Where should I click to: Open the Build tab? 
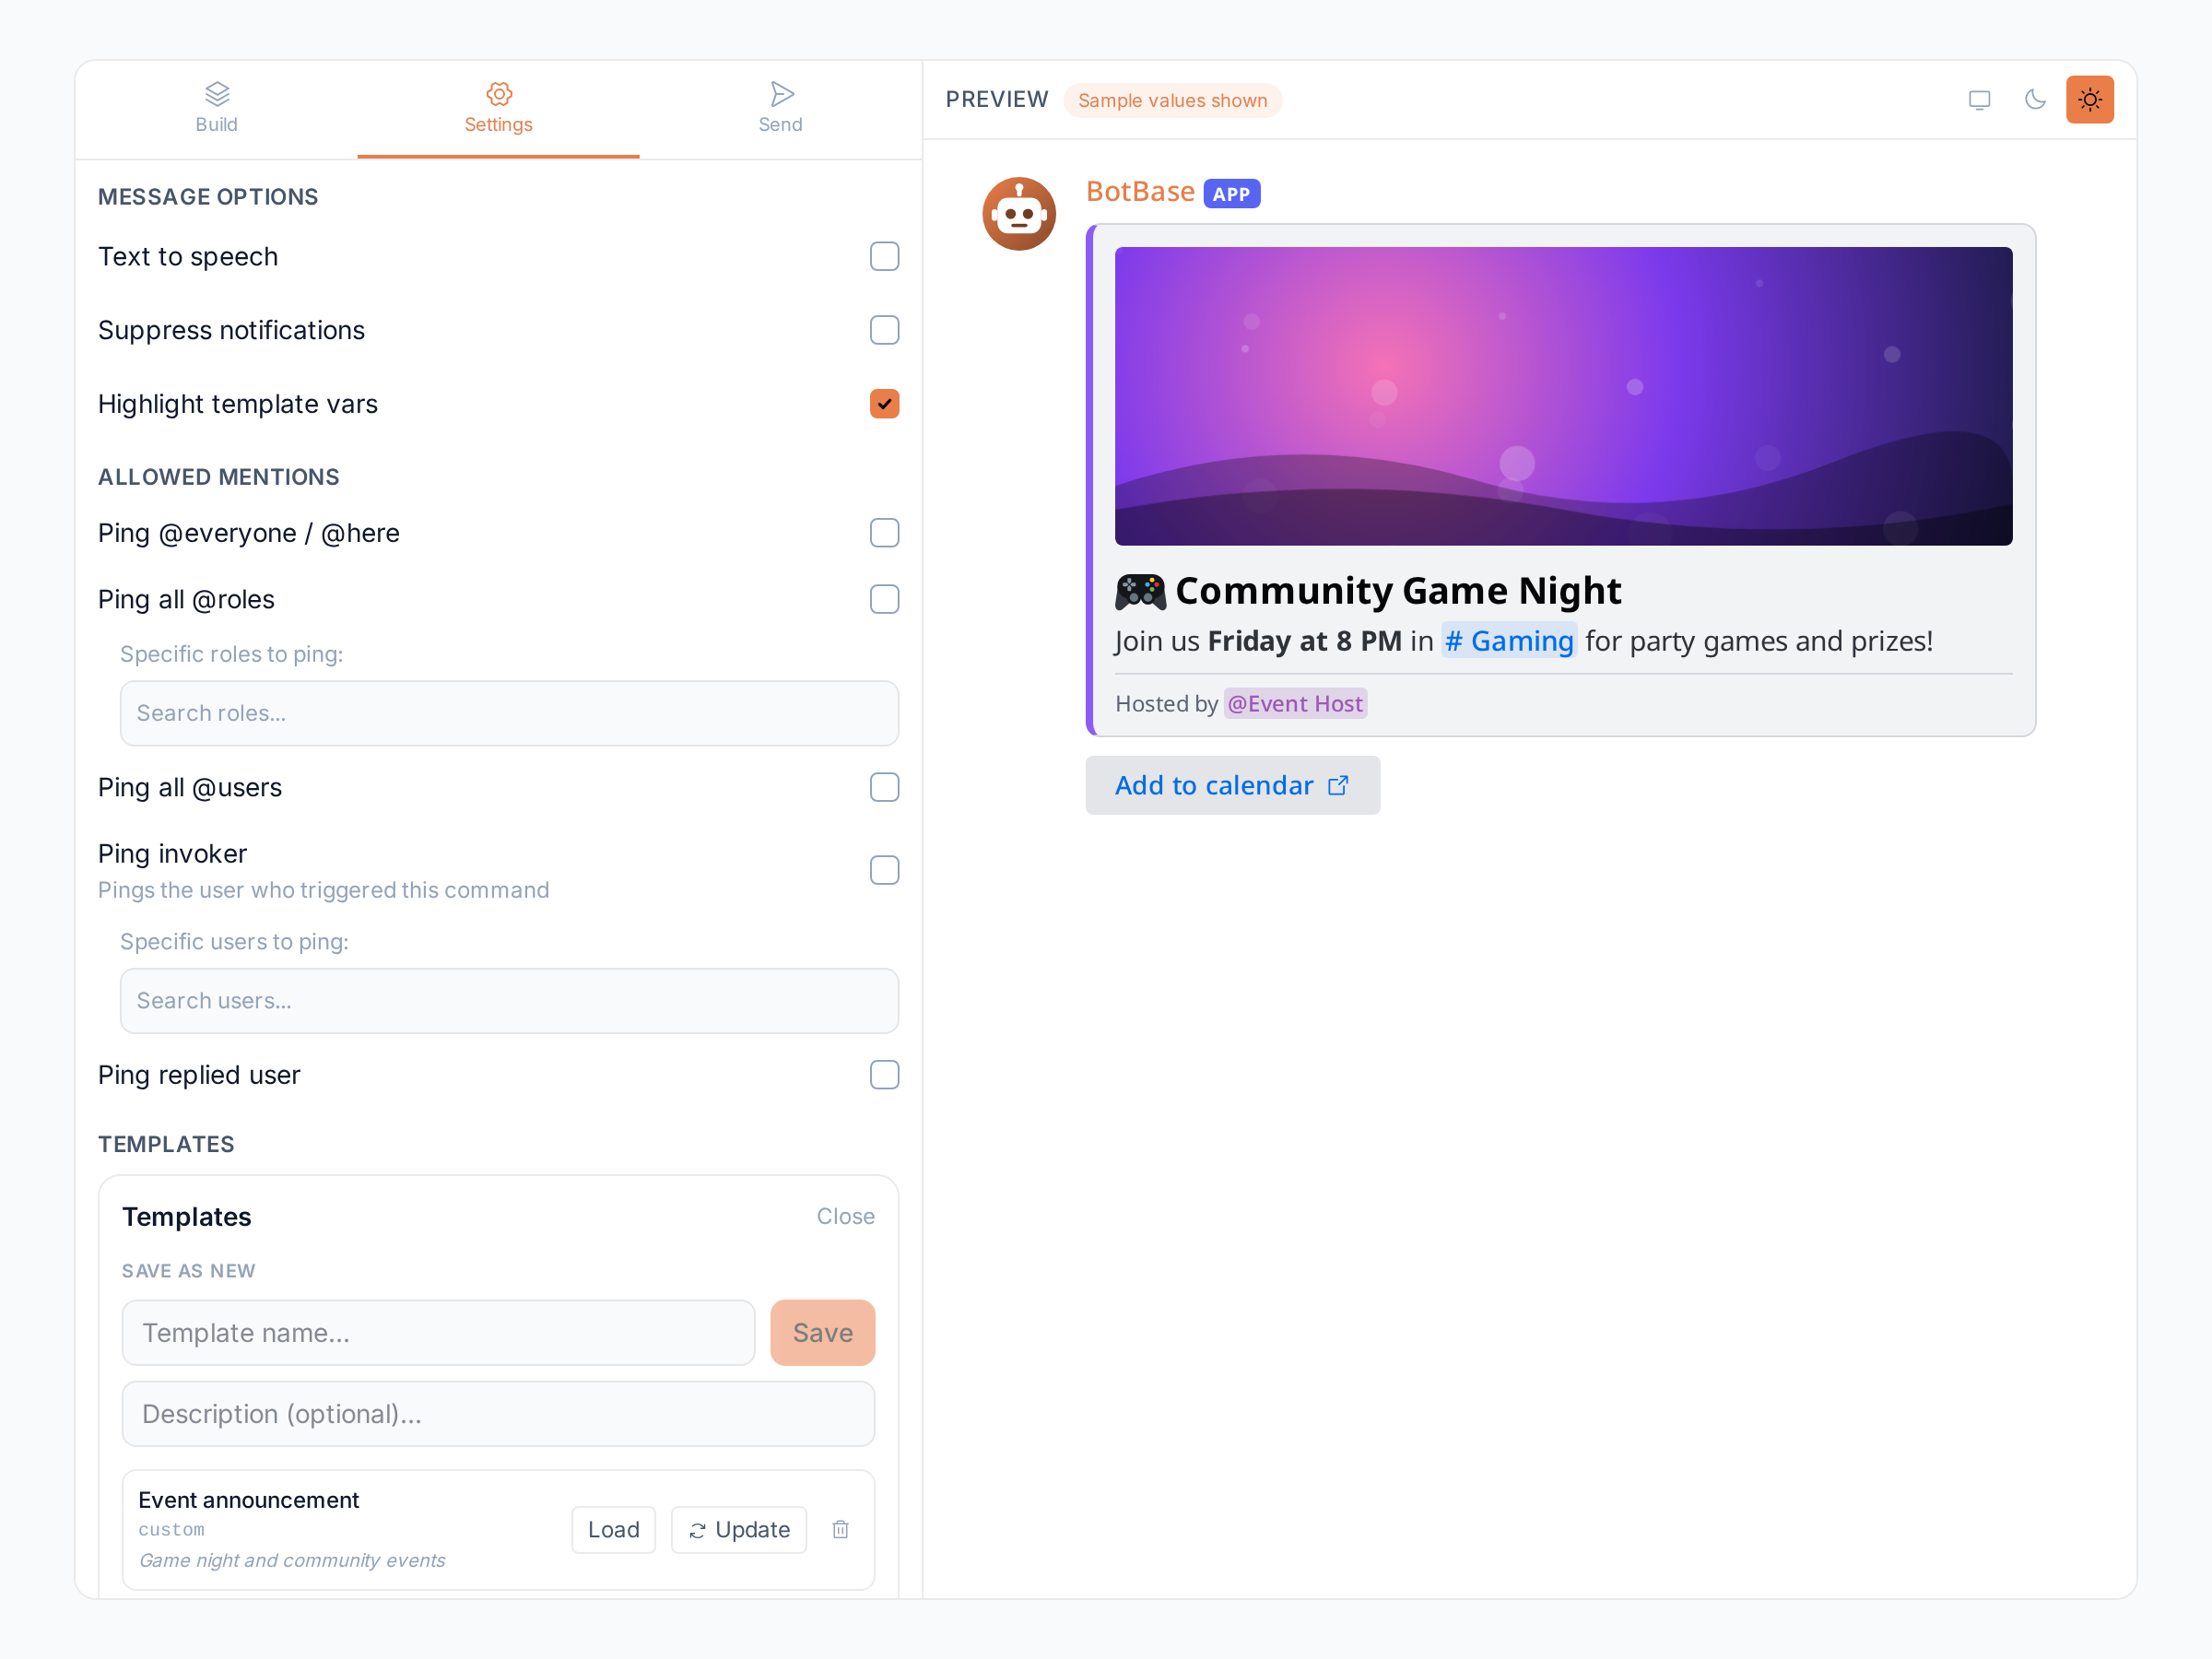(x=216, y=108)
